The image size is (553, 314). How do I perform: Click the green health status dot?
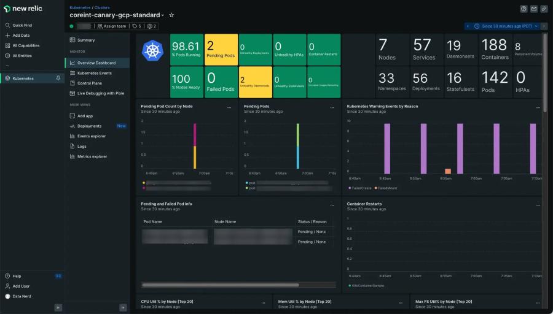click(x=72, y=26)
